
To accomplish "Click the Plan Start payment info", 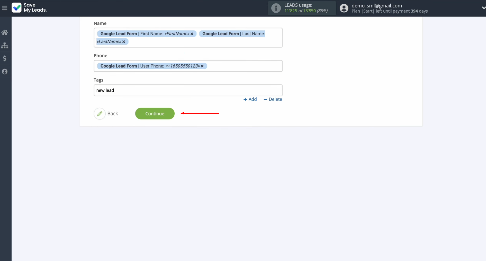I will pyautogui.click(x=390, y=11).
